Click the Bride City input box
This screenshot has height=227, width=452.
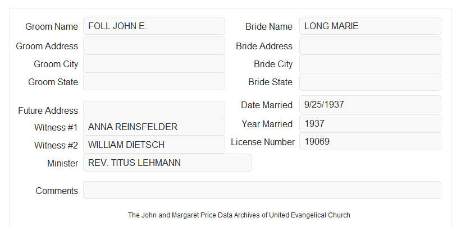370,63
